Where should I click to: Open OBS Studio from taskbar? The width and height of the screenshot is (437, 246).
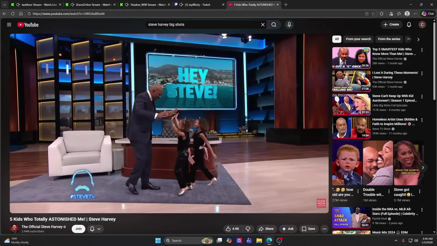point(279,241)
